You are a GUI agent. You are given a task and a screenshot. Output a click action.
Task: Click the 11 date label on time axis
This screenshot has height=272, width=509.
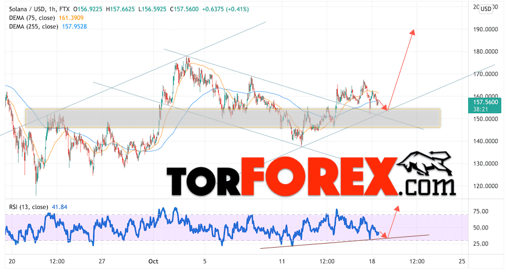pos(282,261)
